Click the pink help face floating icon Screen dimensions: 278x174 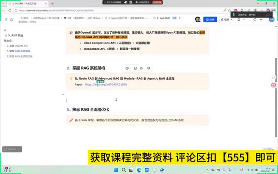(x=273, y=85)
